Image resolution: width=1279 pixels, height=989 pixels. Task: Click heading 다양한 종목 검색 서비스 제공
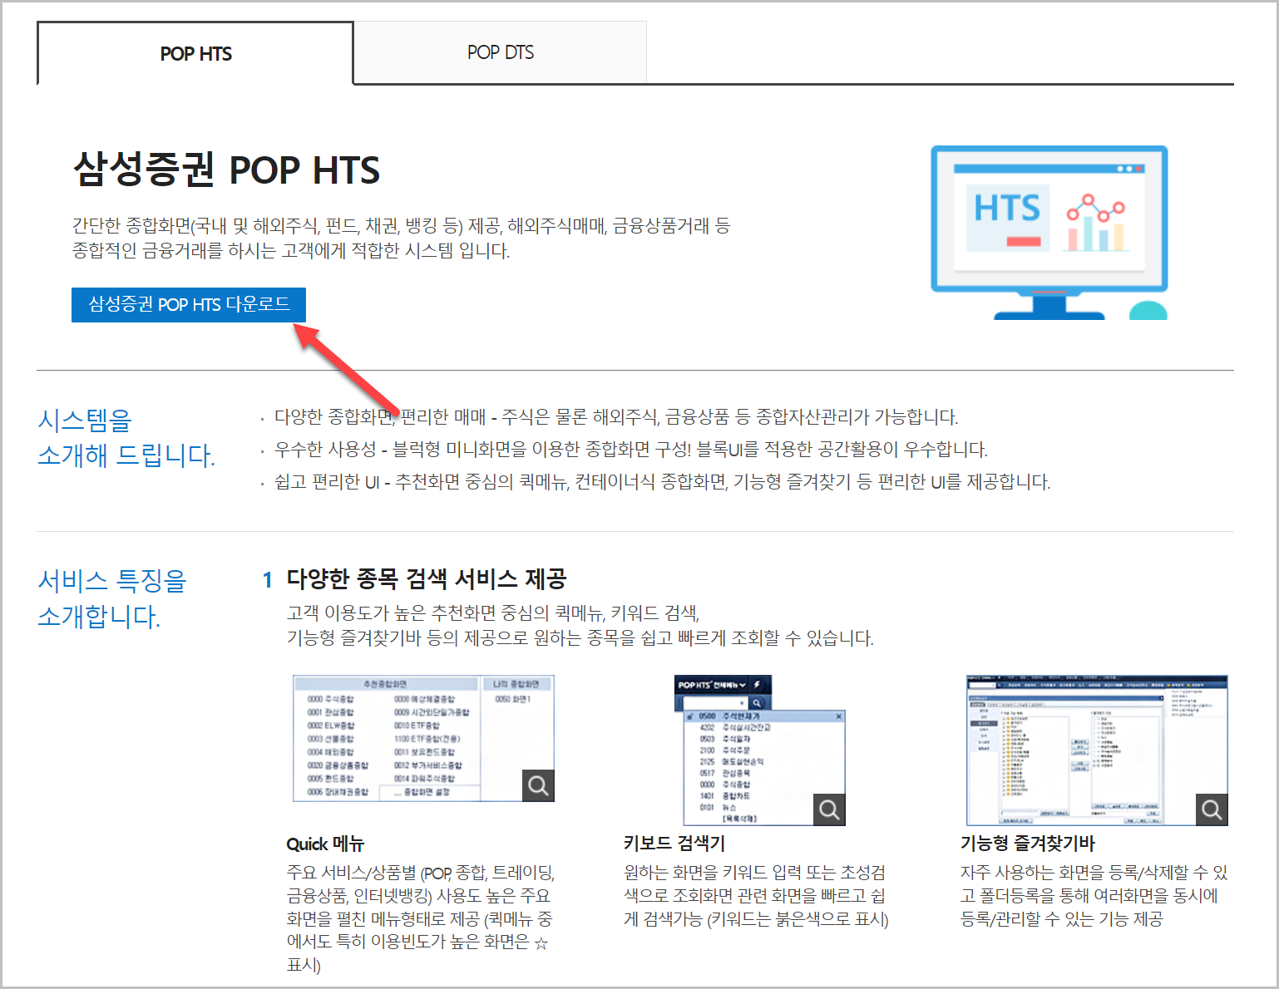[427, 578]
